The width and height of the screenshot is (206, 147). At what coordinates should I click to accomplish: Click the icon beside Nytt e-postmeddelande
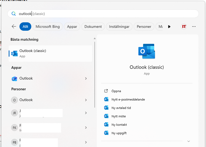coord(106,99)
